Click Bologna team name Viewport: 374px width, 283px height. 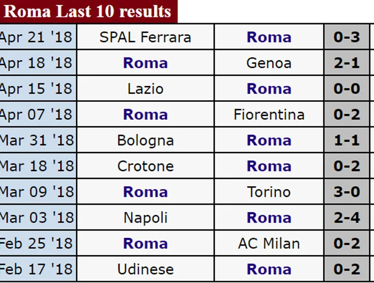tap(145, 140)
